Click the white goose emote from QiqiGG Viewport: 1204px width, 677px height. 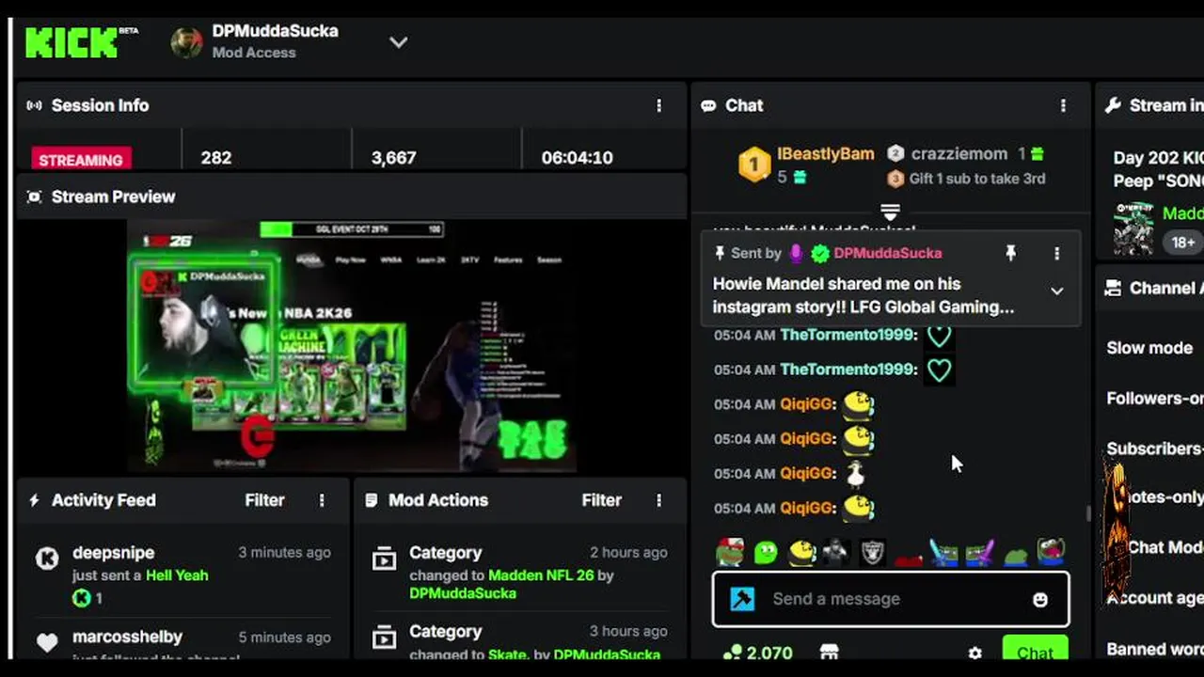[x=856, y=474]
